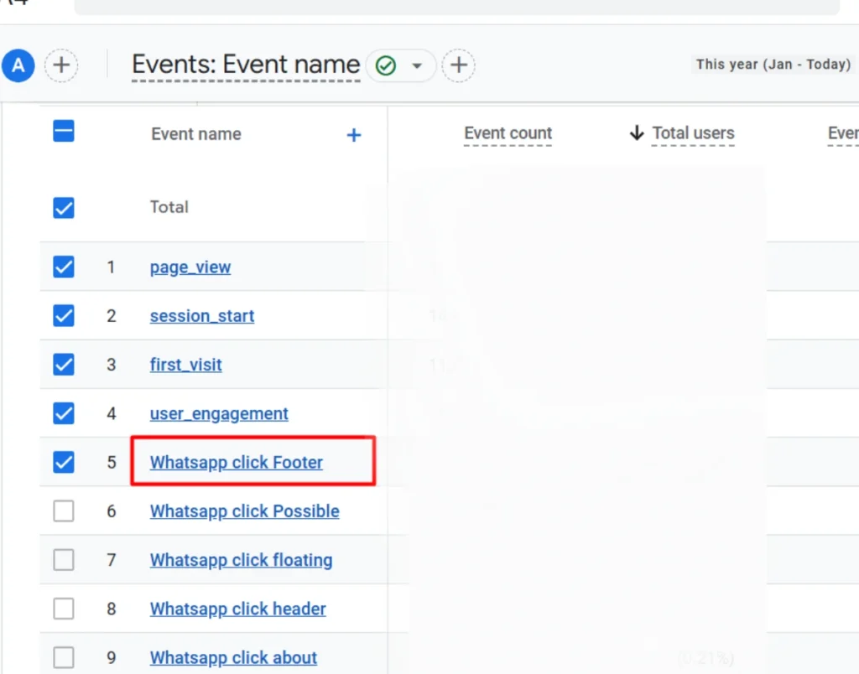The image size is (859, 674).
Task: Uncheck the user_engagement row checkbox
Action: (x=64, y=413)
